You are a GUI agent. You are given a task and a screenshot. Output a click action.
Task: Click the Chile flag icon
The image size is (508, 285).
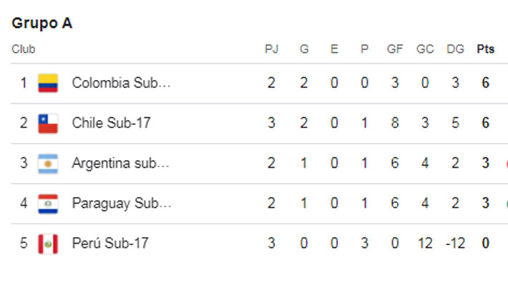(x=48, y=124)
